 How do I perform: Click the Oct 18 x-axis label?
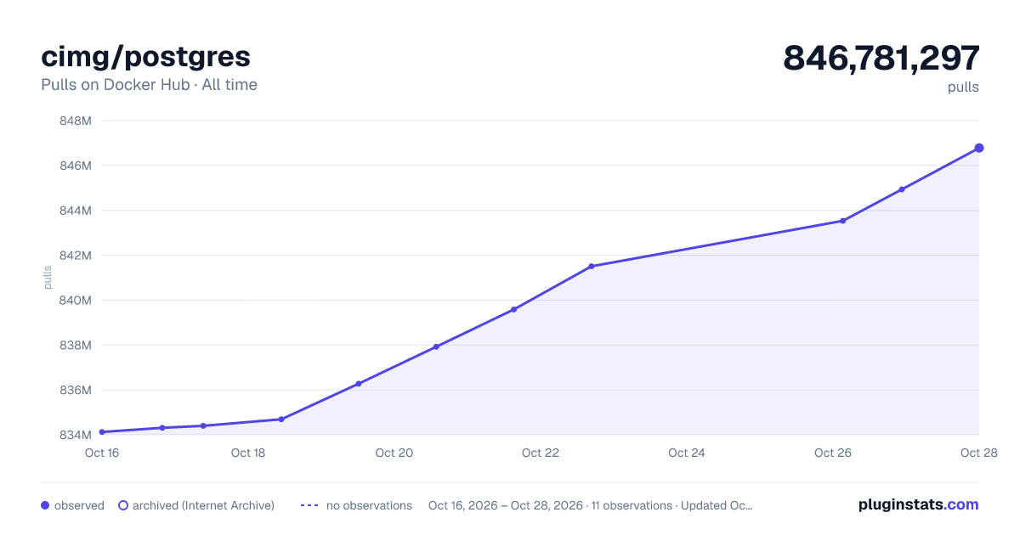(248, 453)
